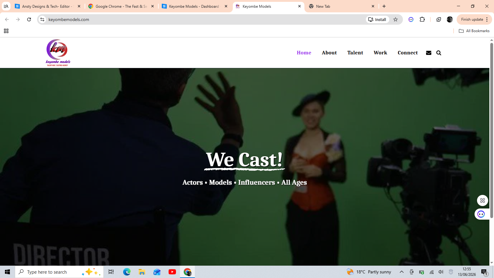Open weather widget showing 18°C Partly sunny
Screen dimensions: 494x278
pyautogui.click(x=369, y=272)
